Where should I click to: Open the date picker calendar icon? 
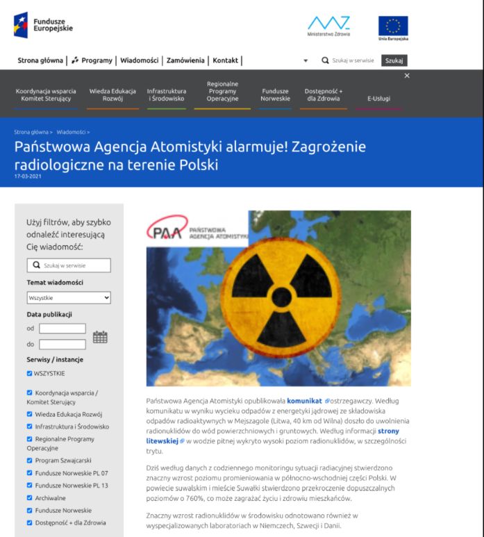pyautogui.click(x=100, y=337)
